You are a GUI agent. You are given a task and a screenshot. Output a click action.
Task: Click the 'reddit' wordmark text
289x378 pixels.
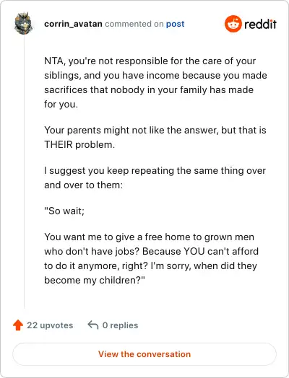260,24
